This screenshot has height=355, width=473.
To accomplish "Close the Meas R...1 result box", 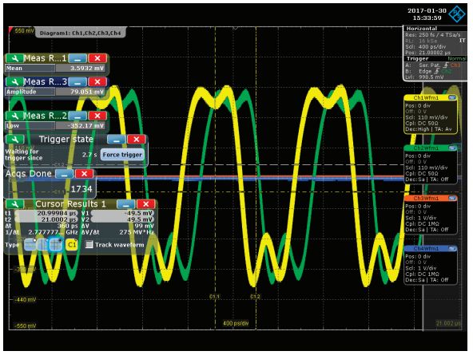I will click(97, 58).
